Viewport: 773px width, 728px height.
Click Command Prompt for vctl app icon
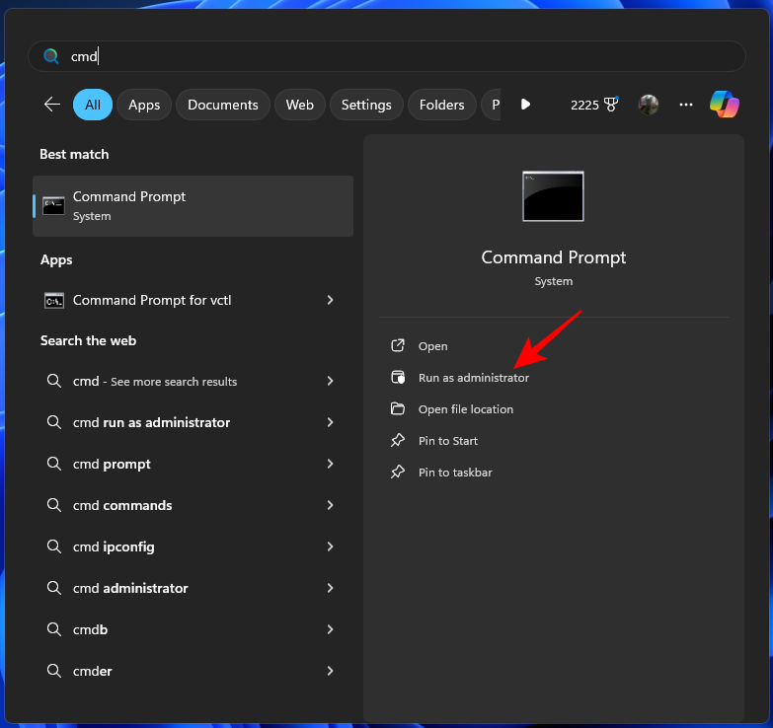[x=53, y=300]
